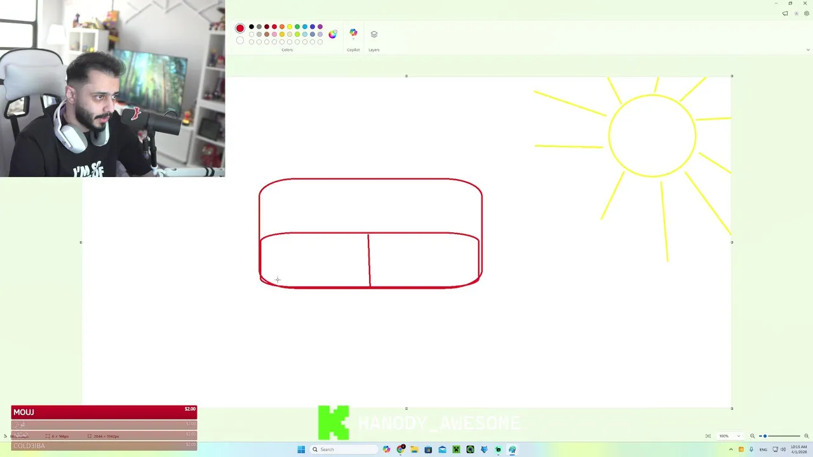This screenshot has width=813, height=457.
Task: Pick the dark gray palette color
Action: click(259, 27)
